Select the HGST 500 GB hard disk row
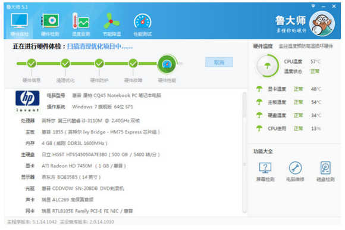Screen dimensions: 345x230 coord(90,155)
